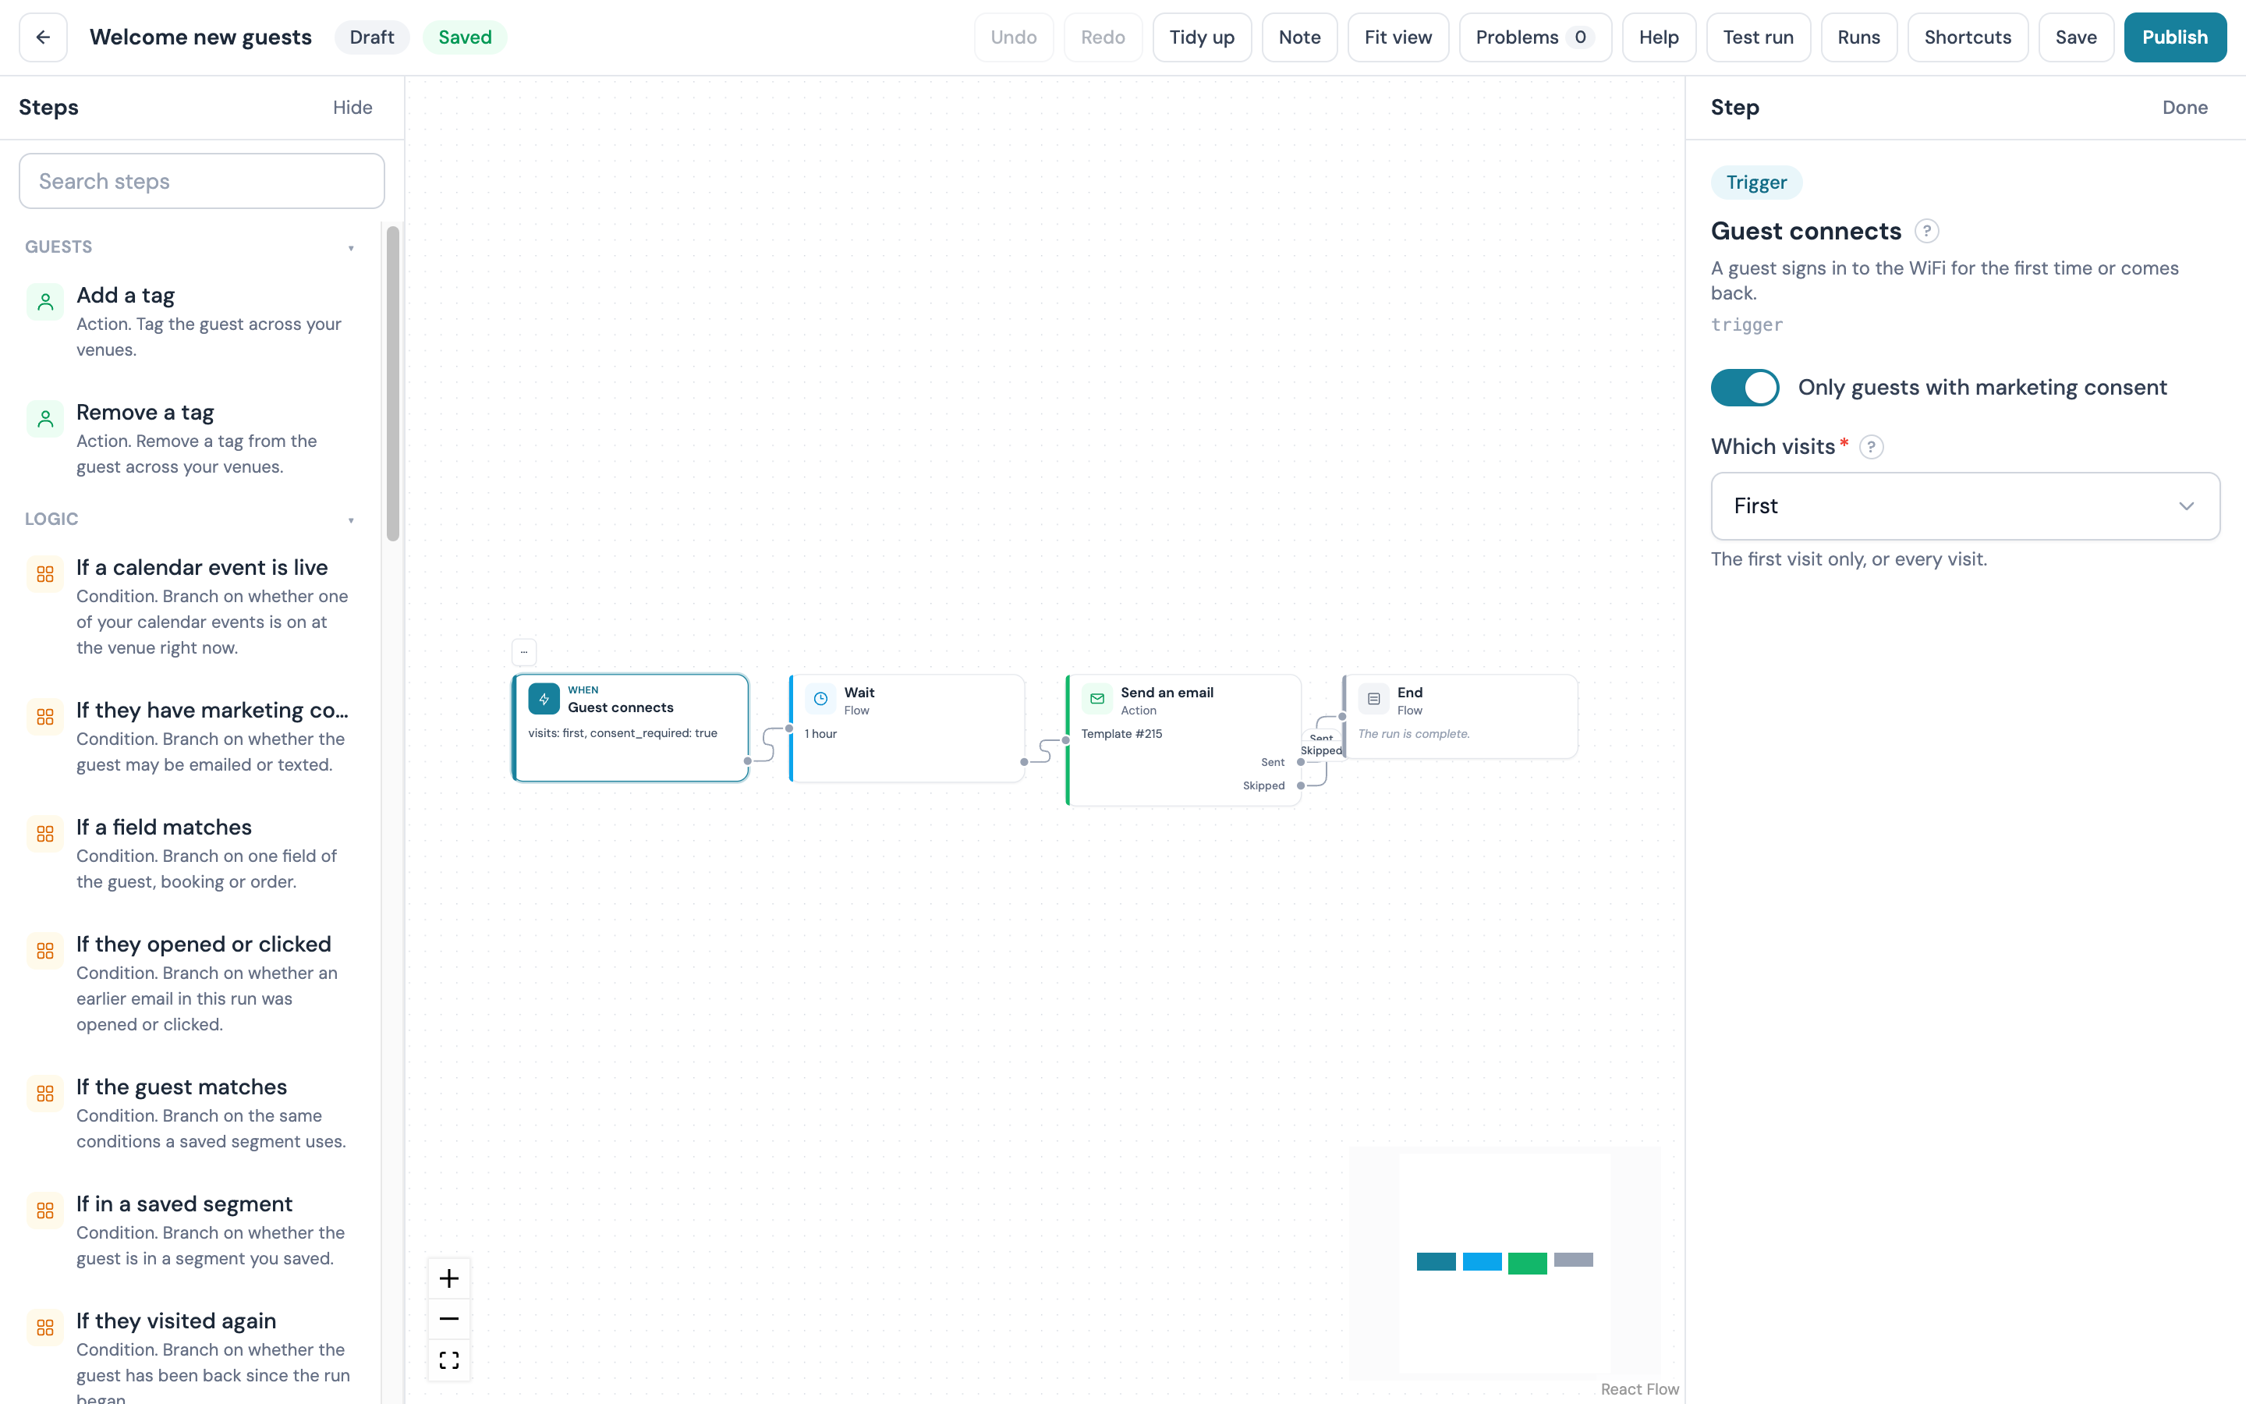Click the Search steps input field
The width and height of the screenshot is (2246, 1404).
pyautogui.click(x=201, y=181)
